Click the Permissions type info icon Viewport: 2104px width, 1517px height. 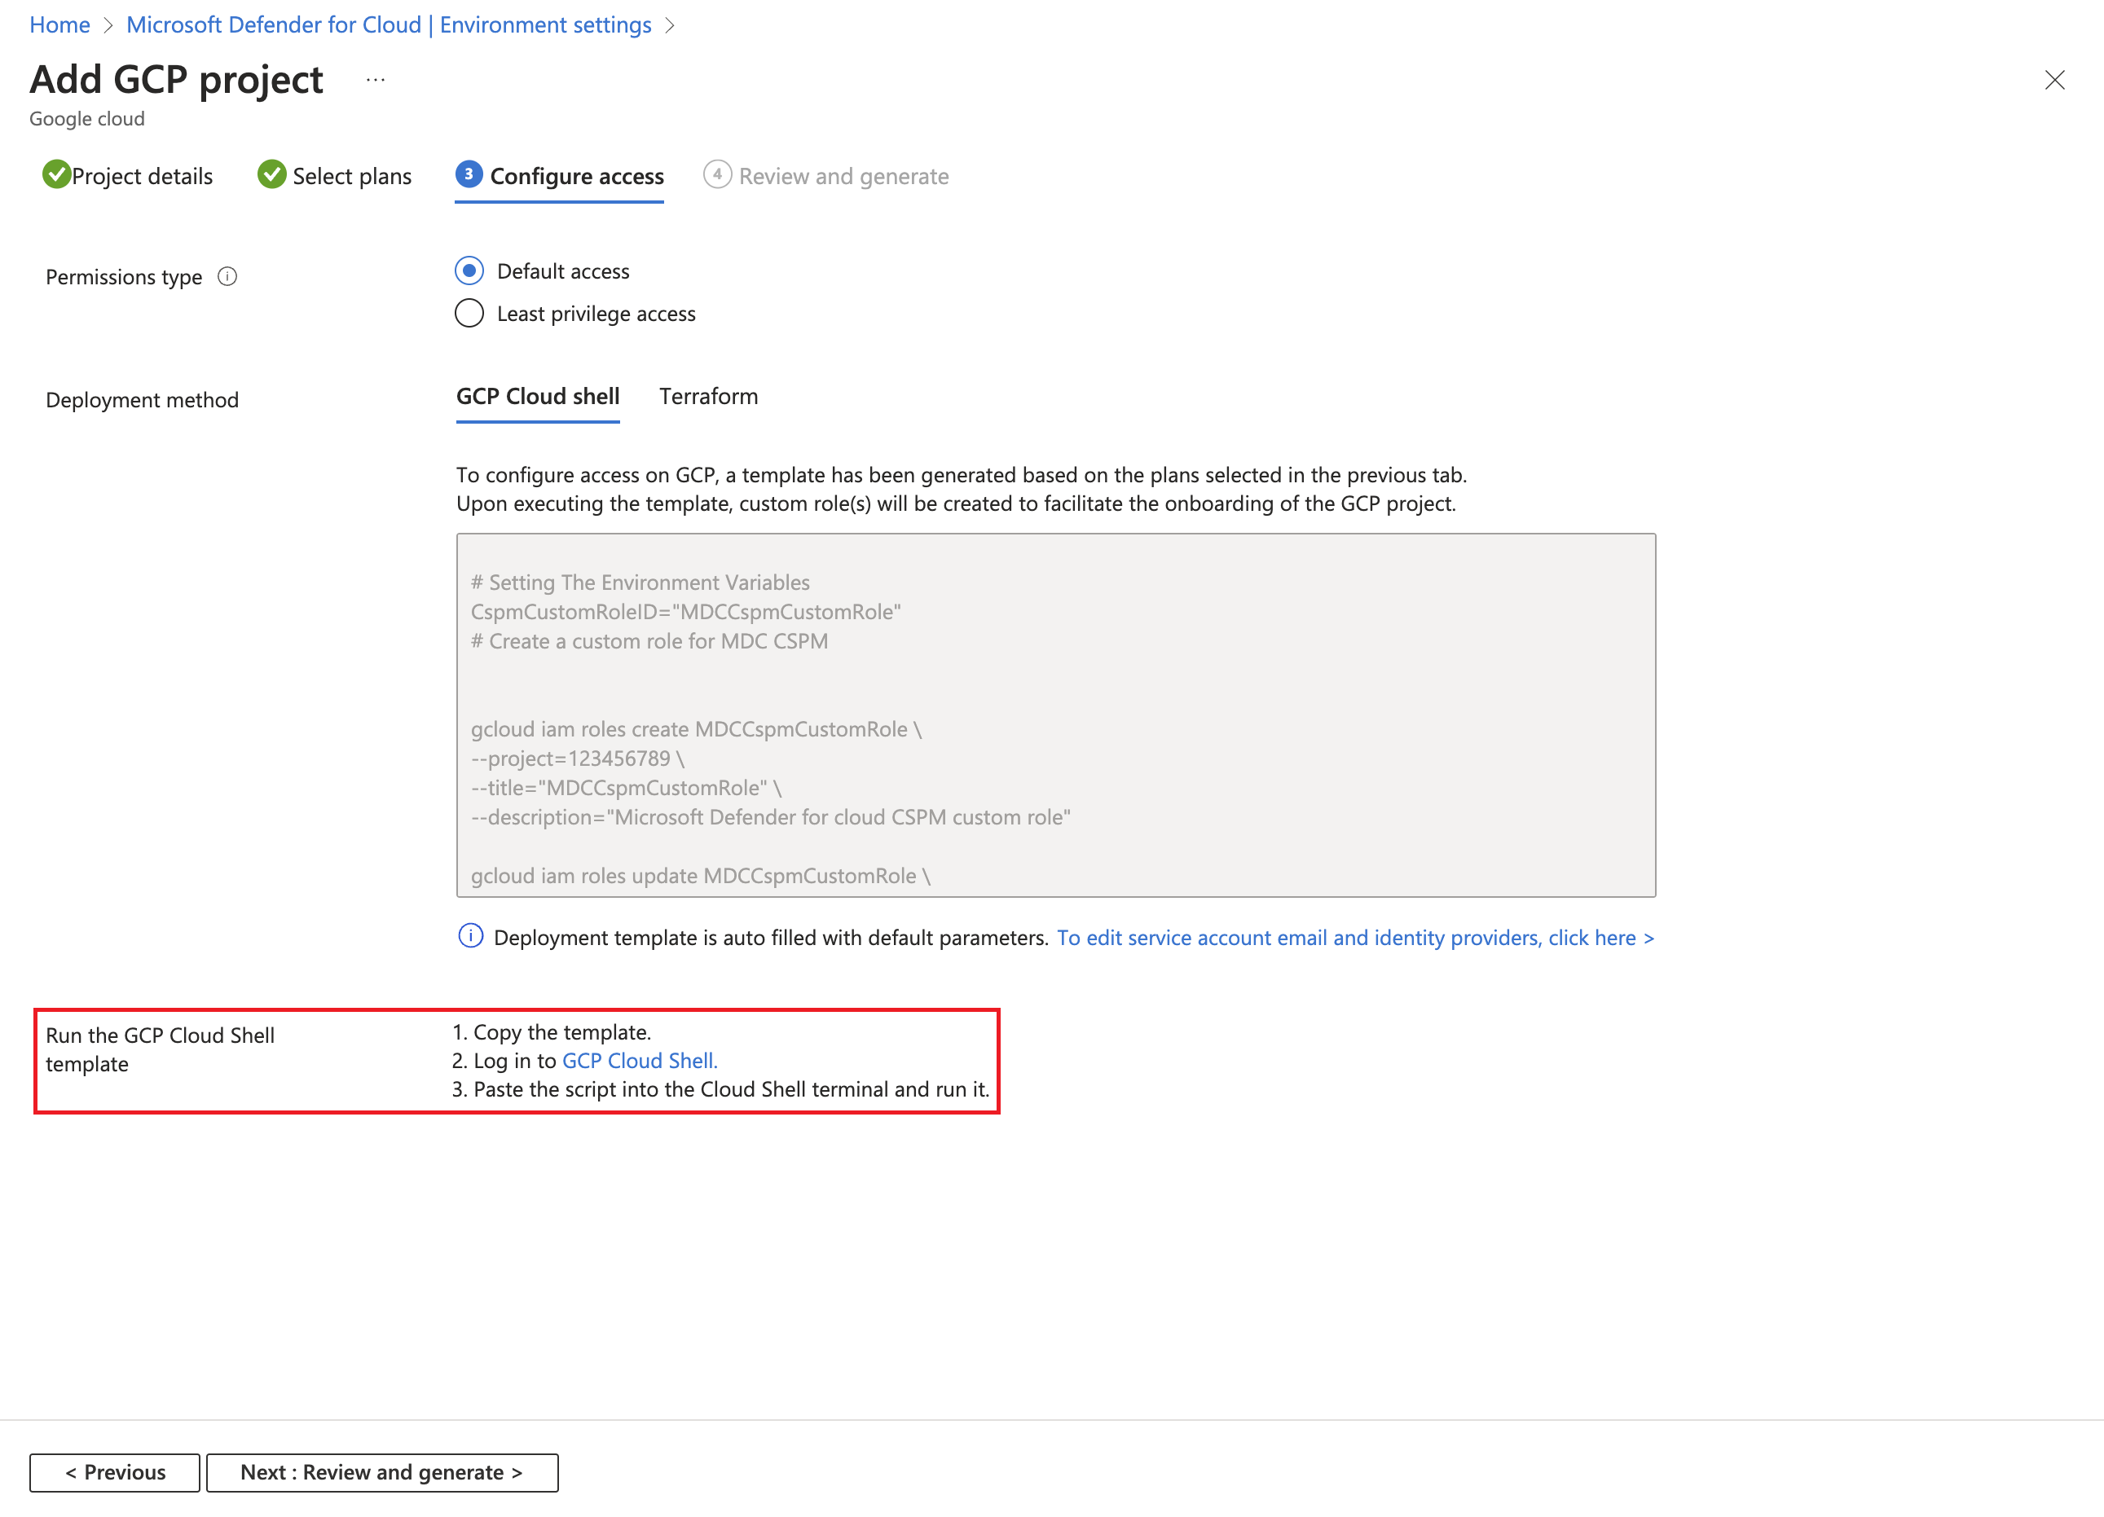(x=227, y=276)
